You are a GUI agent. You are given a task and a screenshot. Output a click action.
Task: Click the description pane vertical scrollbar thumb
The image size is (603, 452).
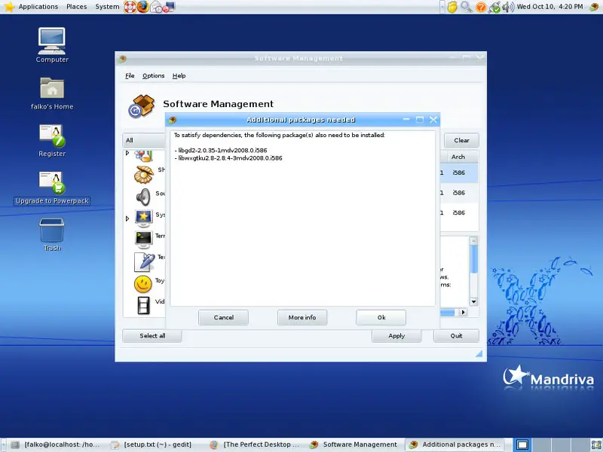pos(474,259)
